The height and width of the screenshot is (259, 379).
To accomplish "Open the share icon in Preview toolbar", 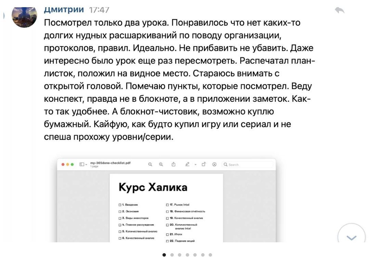I will coord(173,164).
